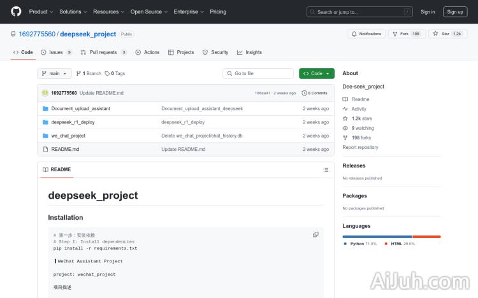View the 1 Branch link
478x298 pixels.
[x=89, y=73]
